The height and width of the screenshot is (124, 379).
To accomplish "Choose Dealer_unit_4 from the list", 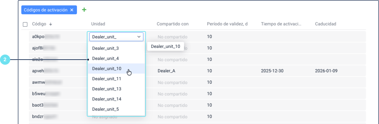I will tap(116, 58).
